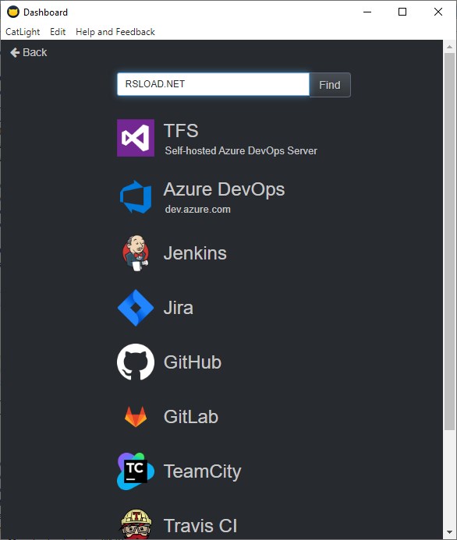This screenshot has width=457, height=540.
Task: Choose Azure DevOps title text
Action: tap(224, 189)
